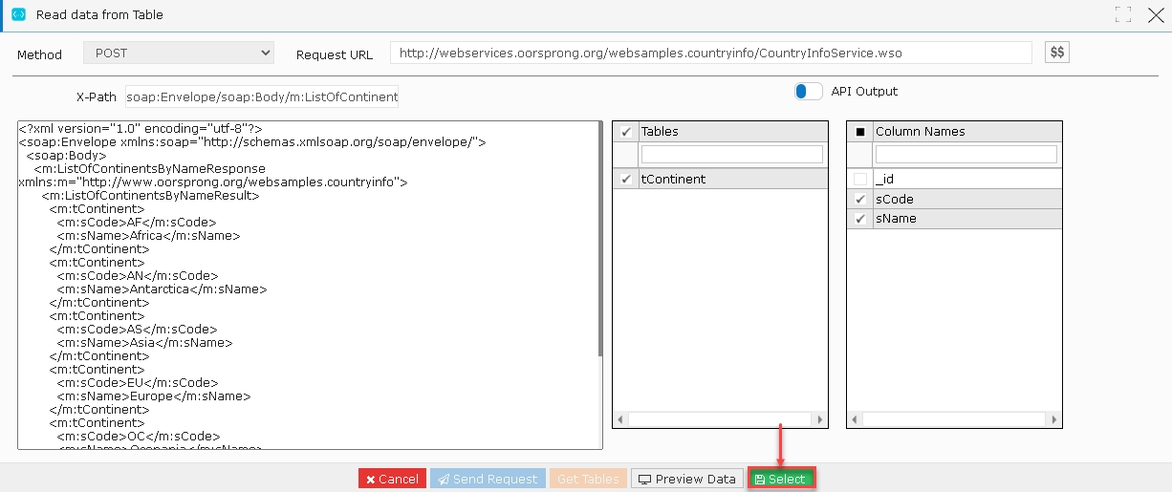
Task: Uncheck the sName column checkbox
Action: pos(860,219)
